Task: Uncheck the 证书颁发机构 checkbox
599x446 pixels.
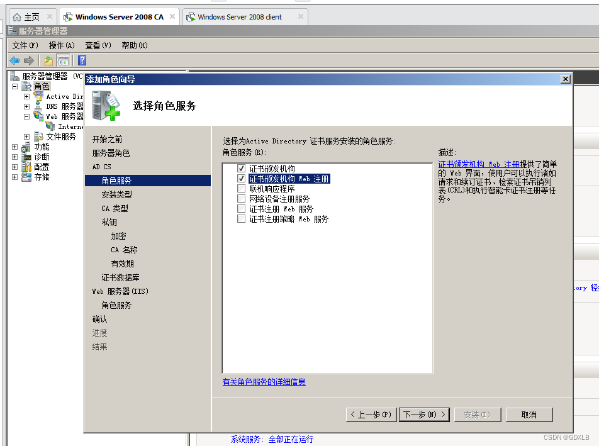Action: pyautogui.click(x=241, y=168)
